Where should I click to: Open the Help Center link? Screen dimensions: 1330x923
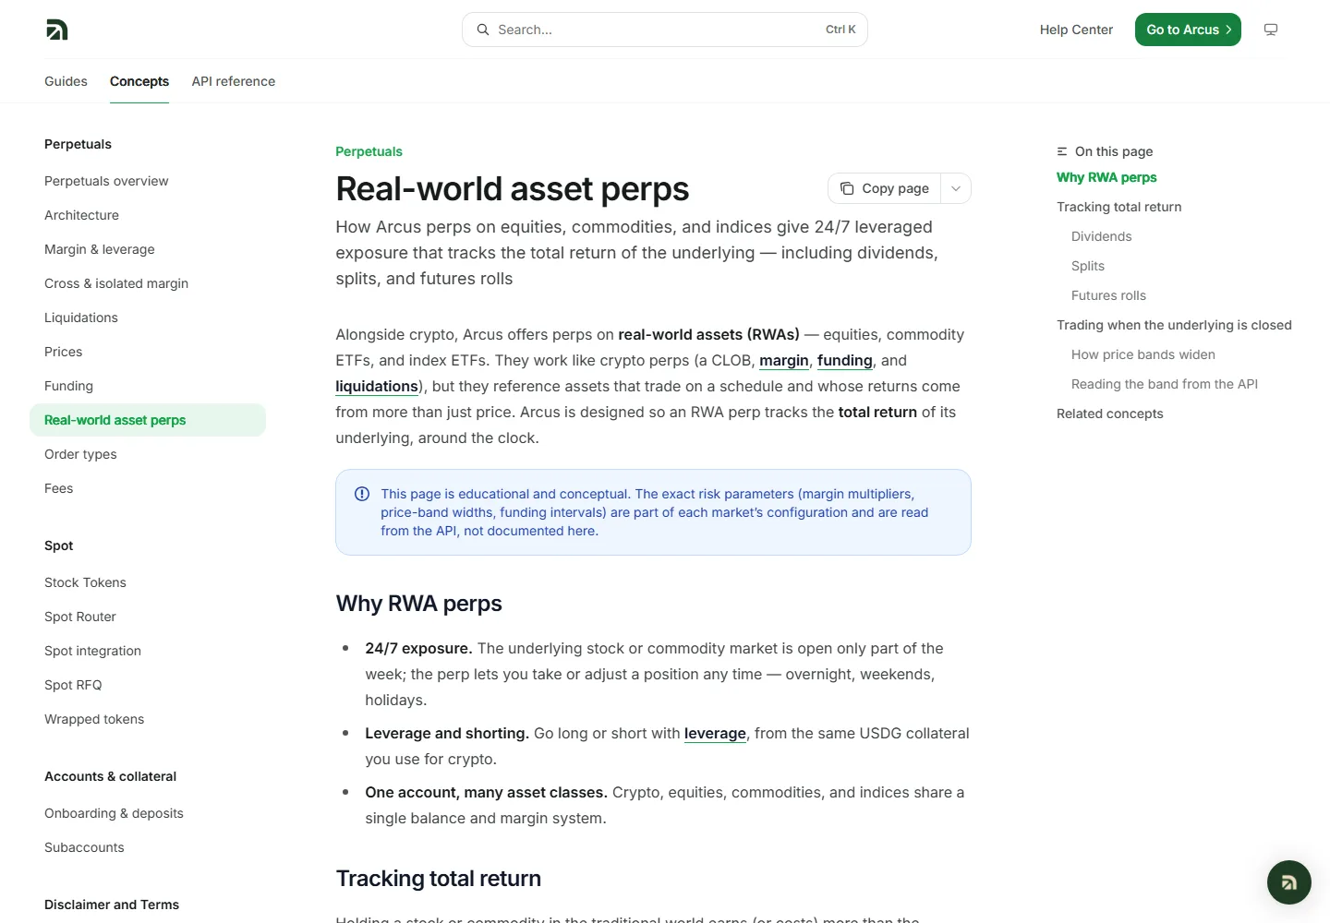pyautogui.click(x=1076, y=30)
